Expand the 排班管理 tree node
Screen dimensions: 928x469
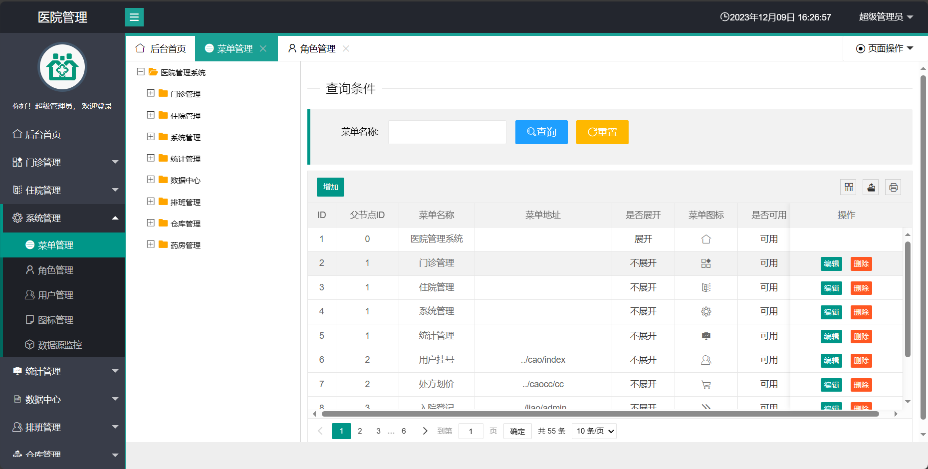[151, 201]
